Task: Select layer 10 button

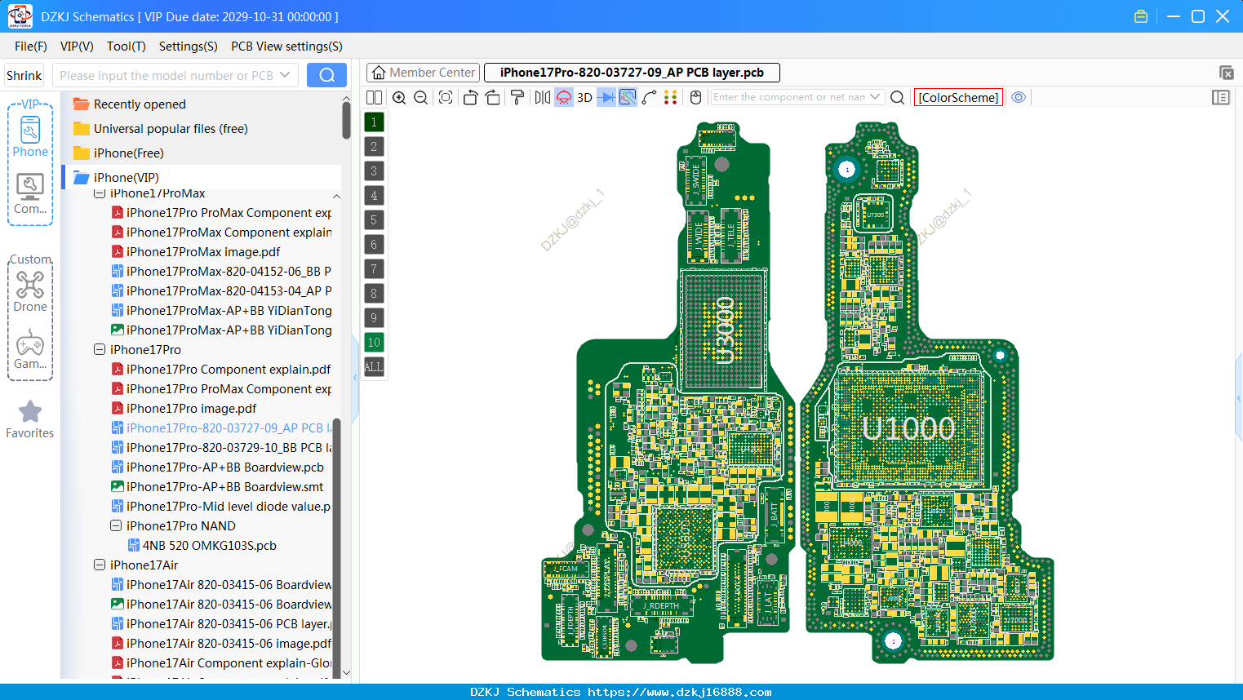Action: [x=374, y=343]
